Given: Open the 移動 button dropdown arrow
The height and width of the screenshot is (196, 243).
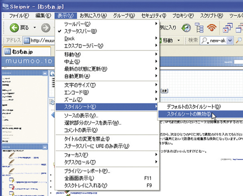Looking at the screenshot, I should tap(179, 41).
